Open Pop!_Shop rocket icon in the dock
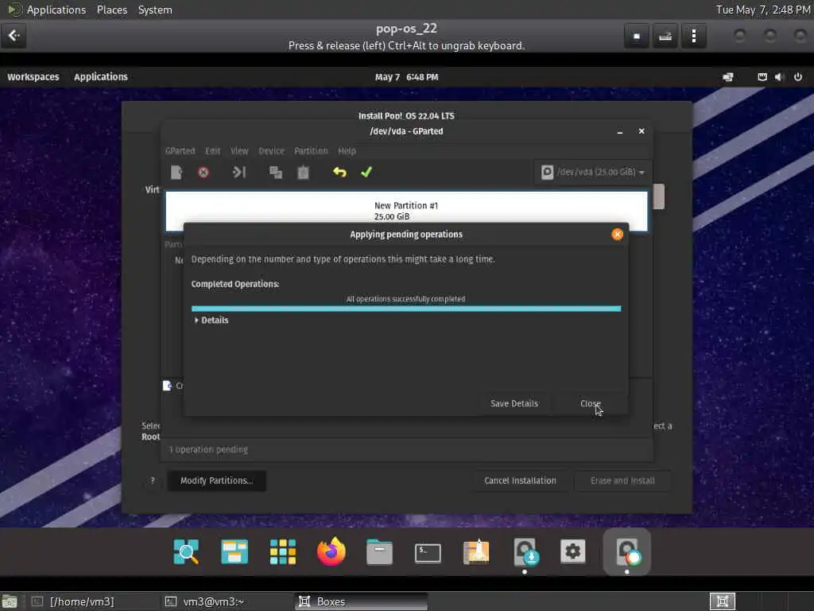 tap(476, 552)
